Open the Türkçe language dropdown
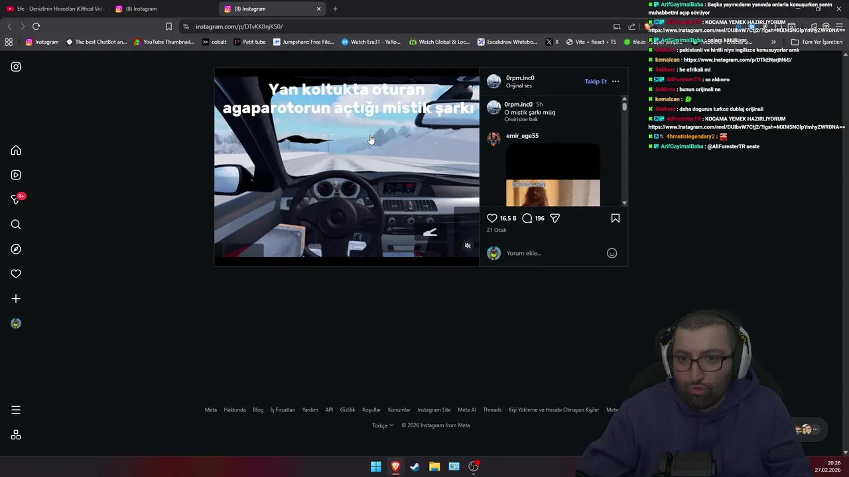 click(x=383, y=425)
